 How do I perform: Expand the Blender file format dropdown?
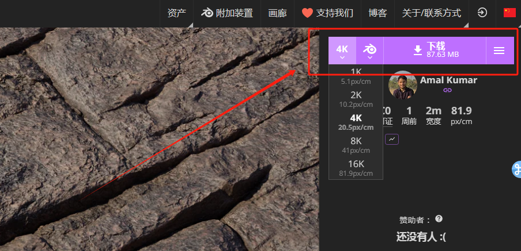(370, 51)
